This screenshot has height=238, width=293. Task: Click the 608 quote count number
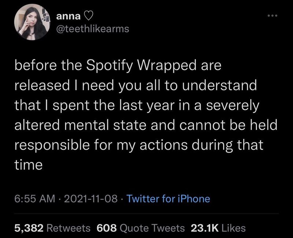pyautogui.click(x=107, y=228)
